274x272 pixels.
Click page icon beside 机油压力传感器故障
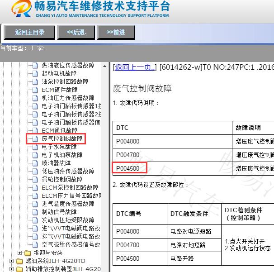click(35, 98)
